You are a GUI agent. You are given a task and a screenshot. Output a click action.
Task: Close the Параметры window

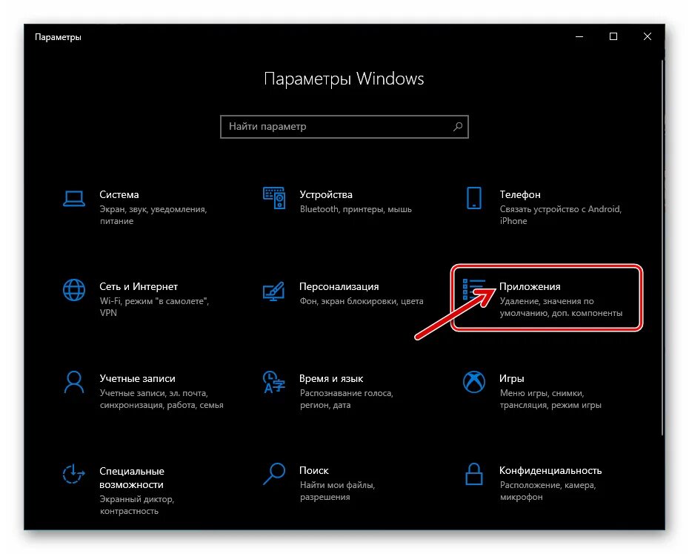pos(648,36)
